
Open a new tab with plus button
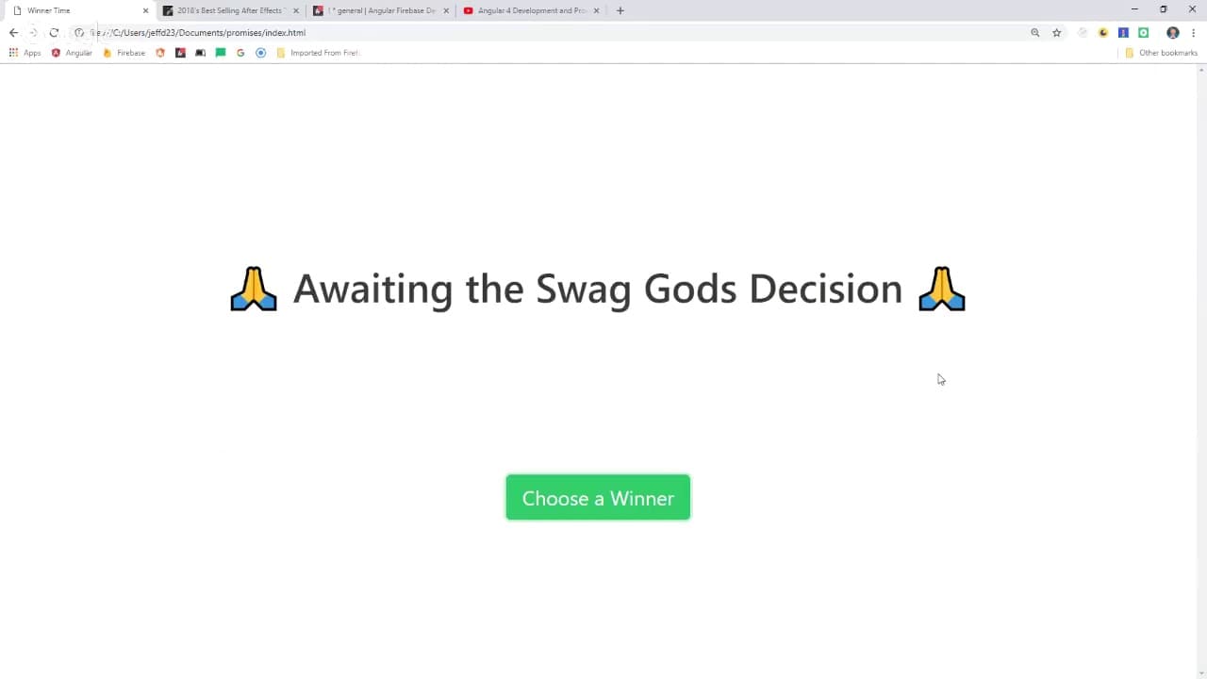click(620, 10)
